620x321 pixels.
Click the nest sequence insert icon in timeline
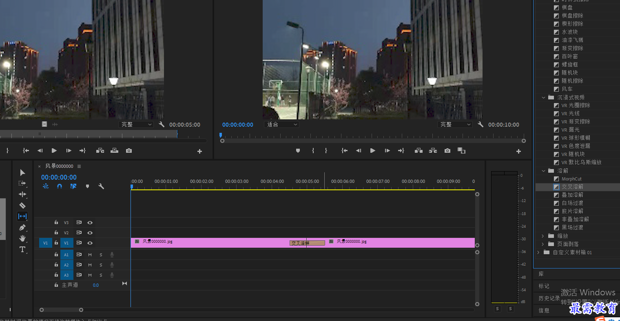pyautogui.click(x=46, y=186)
